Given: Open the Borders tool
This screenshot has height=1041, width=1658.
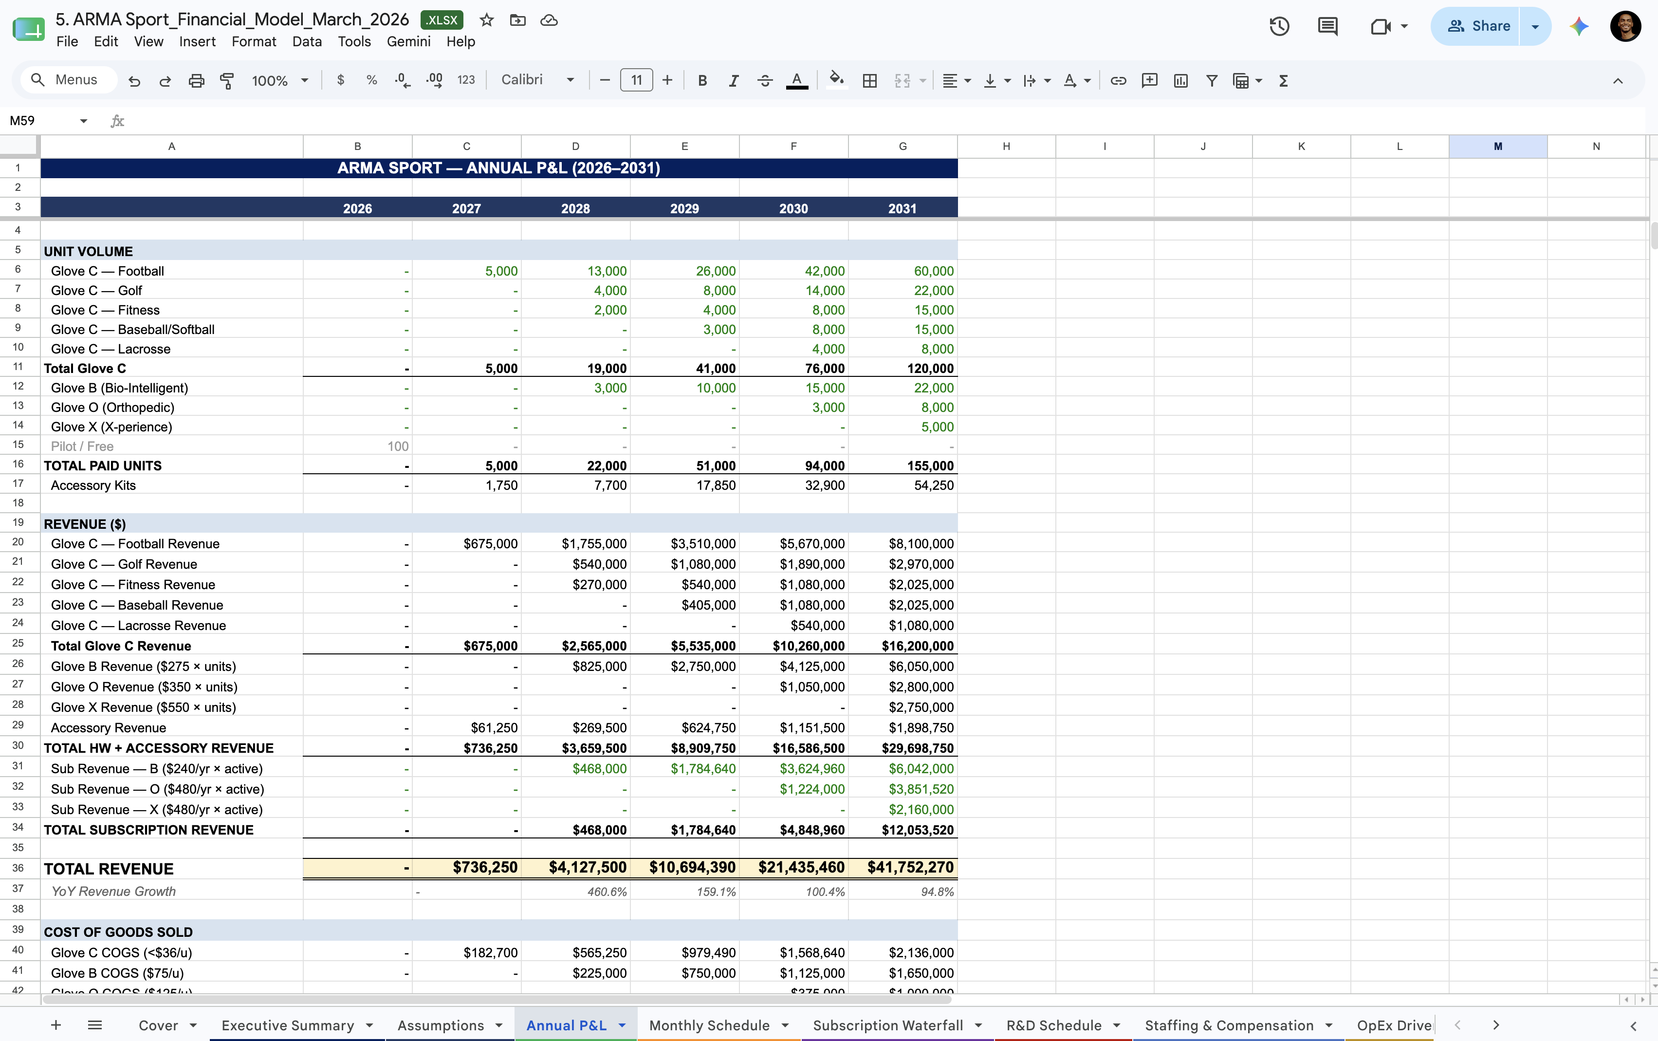Looking at the screenshot, I should click(x=870, y=80).
